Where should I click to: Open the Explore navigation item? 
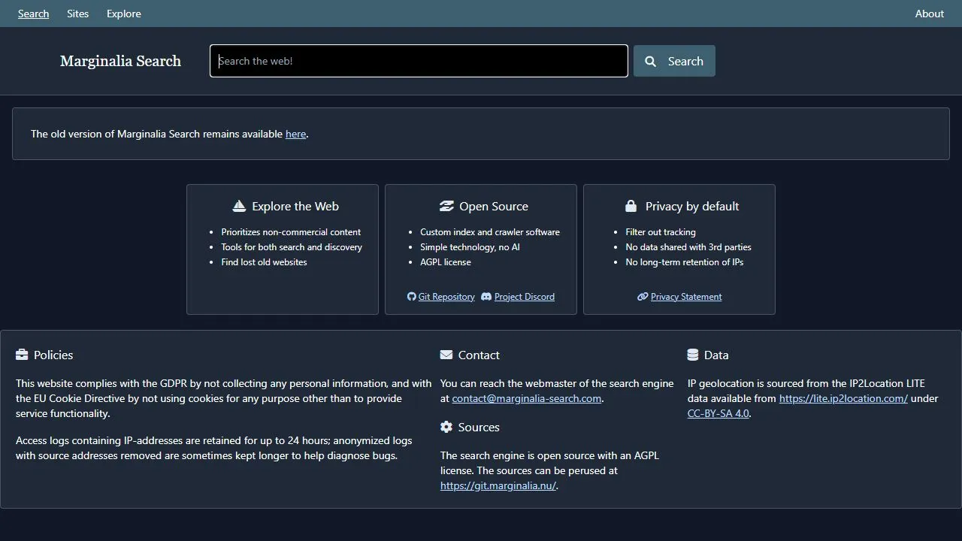tap(124, 14)
